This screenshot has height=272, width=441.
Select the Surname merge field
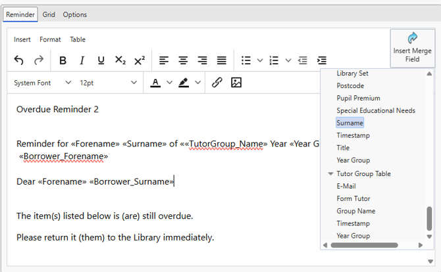(x=350, y=123)
